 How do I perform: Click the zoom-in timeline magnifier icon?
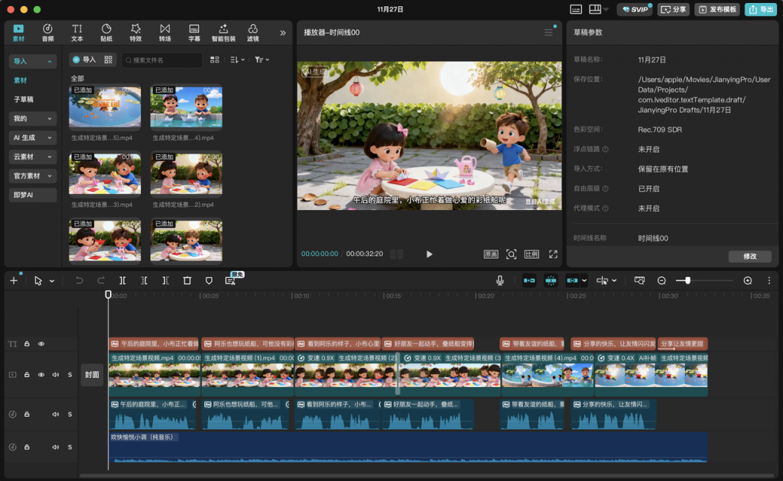[748, 281]
